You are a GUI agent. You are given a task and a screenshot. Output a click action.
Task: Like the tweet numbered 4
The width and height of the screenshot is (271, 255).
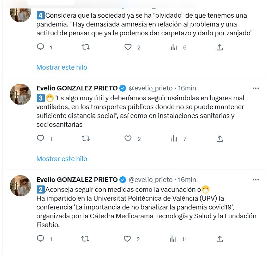(128, 47)
